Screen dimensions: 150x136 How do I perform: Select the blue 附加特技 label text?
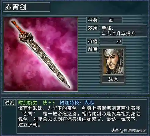coord(71,103)
